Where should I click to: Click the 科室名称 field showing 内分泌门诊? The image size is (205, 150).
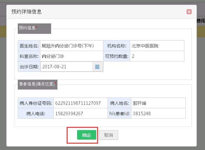71,56
